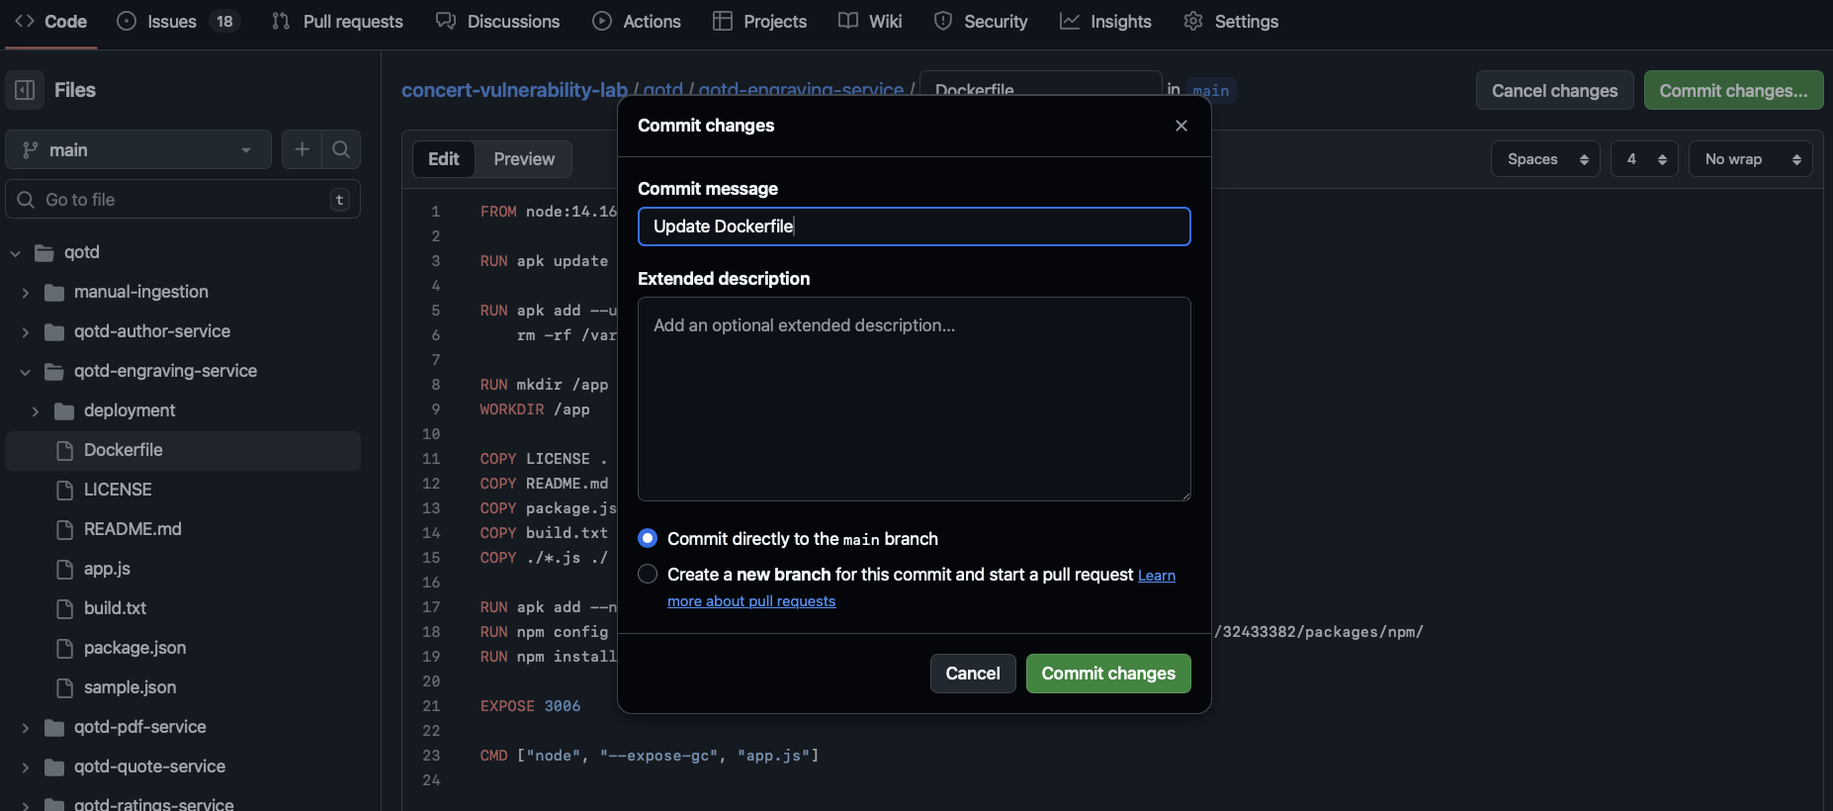Open the Pull requests tab
The image size is (1833, 811).
(x=337, y=22)
